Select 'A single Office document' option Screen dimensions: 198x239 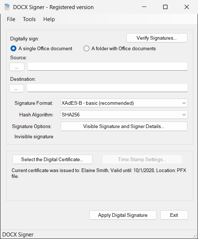41,48
